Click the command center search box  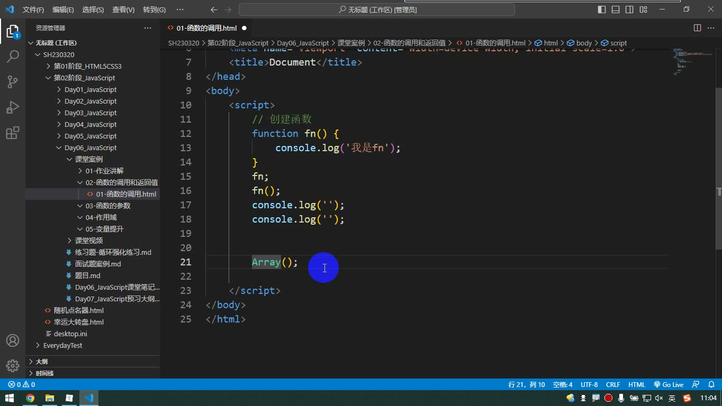pyautogui.click(x=377, y=10)
